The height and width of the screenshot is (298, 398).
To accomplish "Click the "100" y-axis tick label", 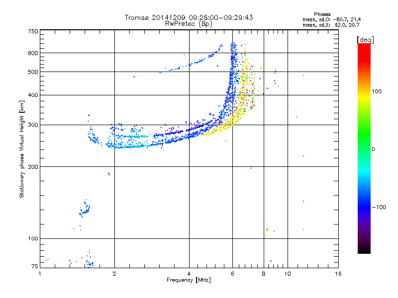I will (33, 239).
